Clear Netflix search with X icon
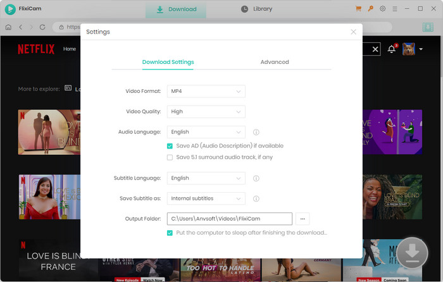The width and height of the screenshot is (443, 282). coord(375,49)
